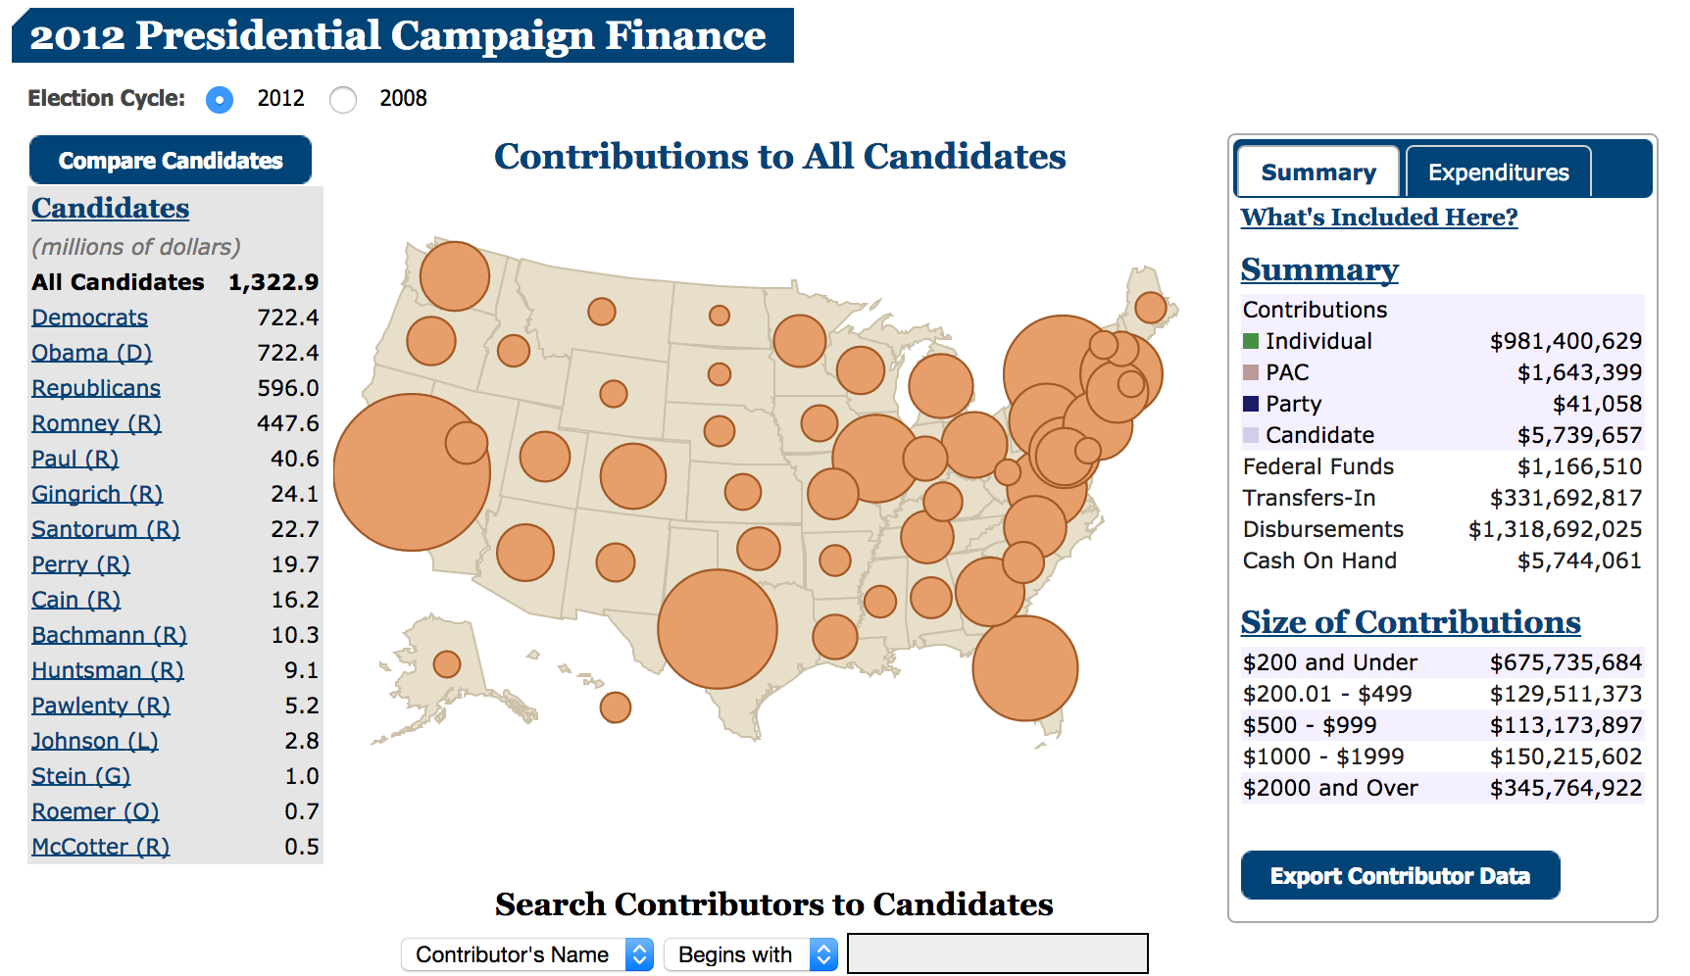Click the Maine contribution bubble
Viewport: 1690px width, 976px height.
click(x=1150, y=308)
